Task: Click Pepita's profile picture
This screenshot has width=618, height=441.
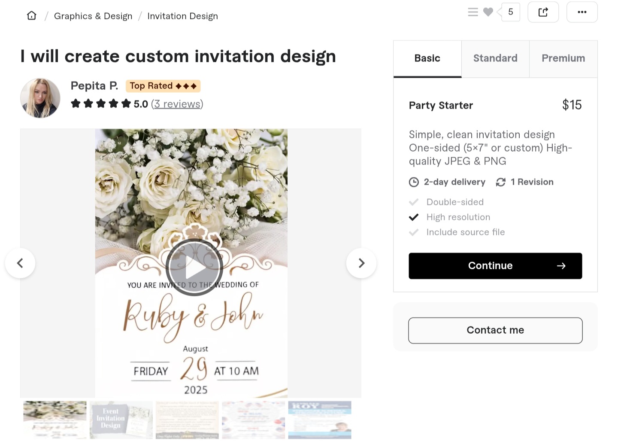Action: [x=40, y=98]
